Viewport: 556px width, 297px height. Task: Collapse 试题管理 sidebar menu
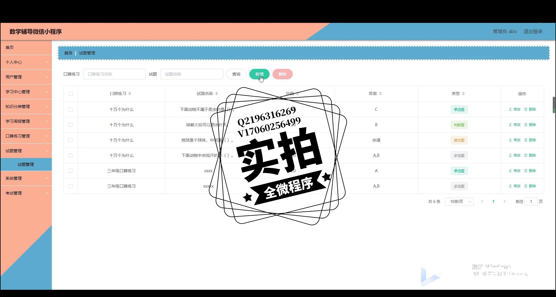pos(26,151)
